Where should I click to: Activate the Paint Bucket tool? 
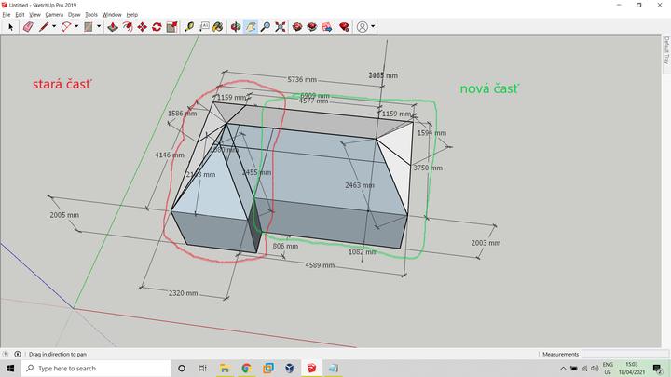(x=219, y=27)
